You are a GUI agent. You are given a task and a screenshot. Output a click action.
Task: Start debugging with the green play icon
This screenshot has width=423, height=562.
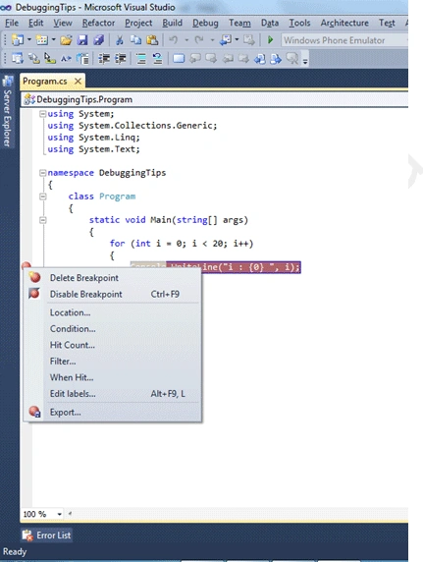point(271,40)
